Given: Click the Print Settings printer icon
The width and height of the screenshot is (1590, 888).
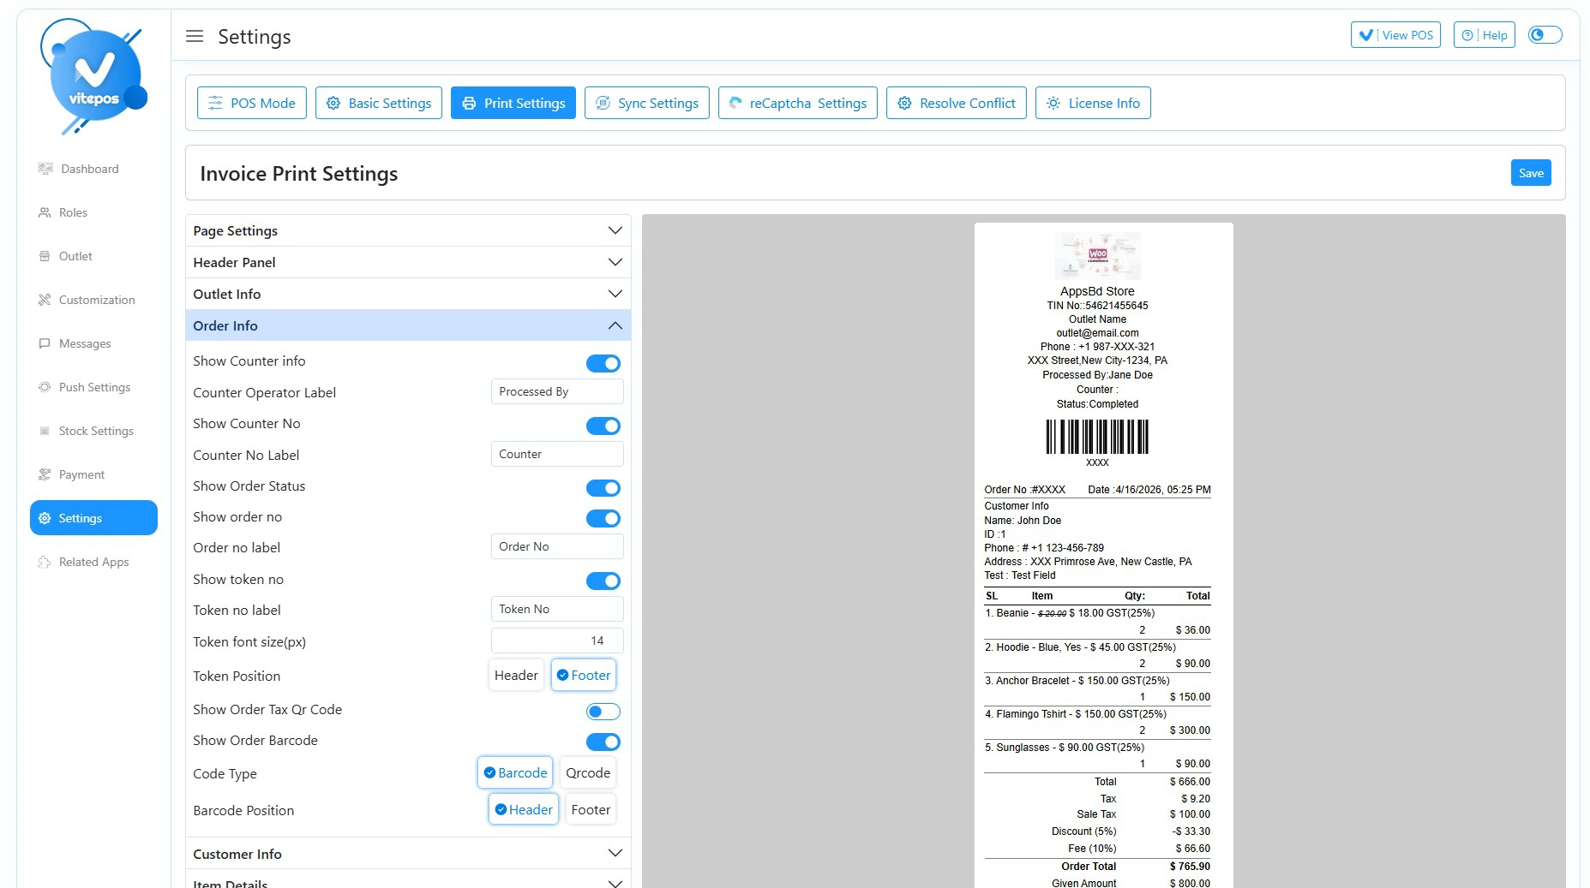Looking at the screenshot, I should click(469, 103).
